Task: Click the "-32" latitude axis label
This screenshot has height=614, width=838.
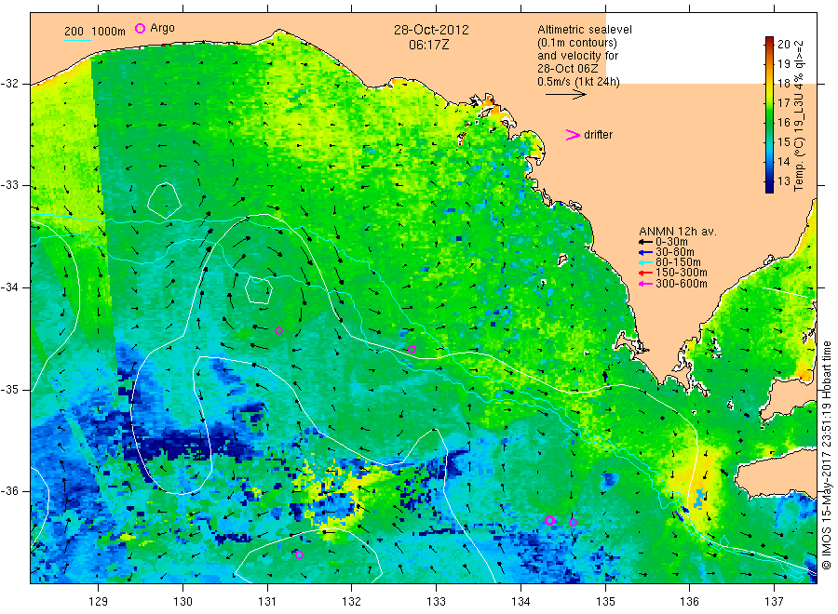Action: pyautogui.click(x=9, y=84)
